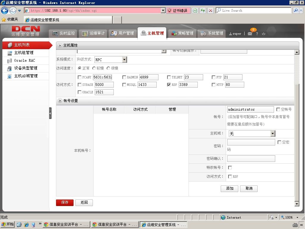Screen dimensions: 305x229
Task: Check the TELNET access checkbox
Action: (169, 77)
